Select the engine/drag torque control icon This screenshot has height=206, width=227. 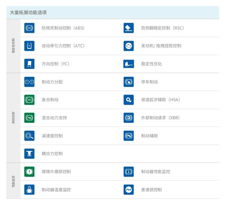pyautogui.click(x=129, y=46)
